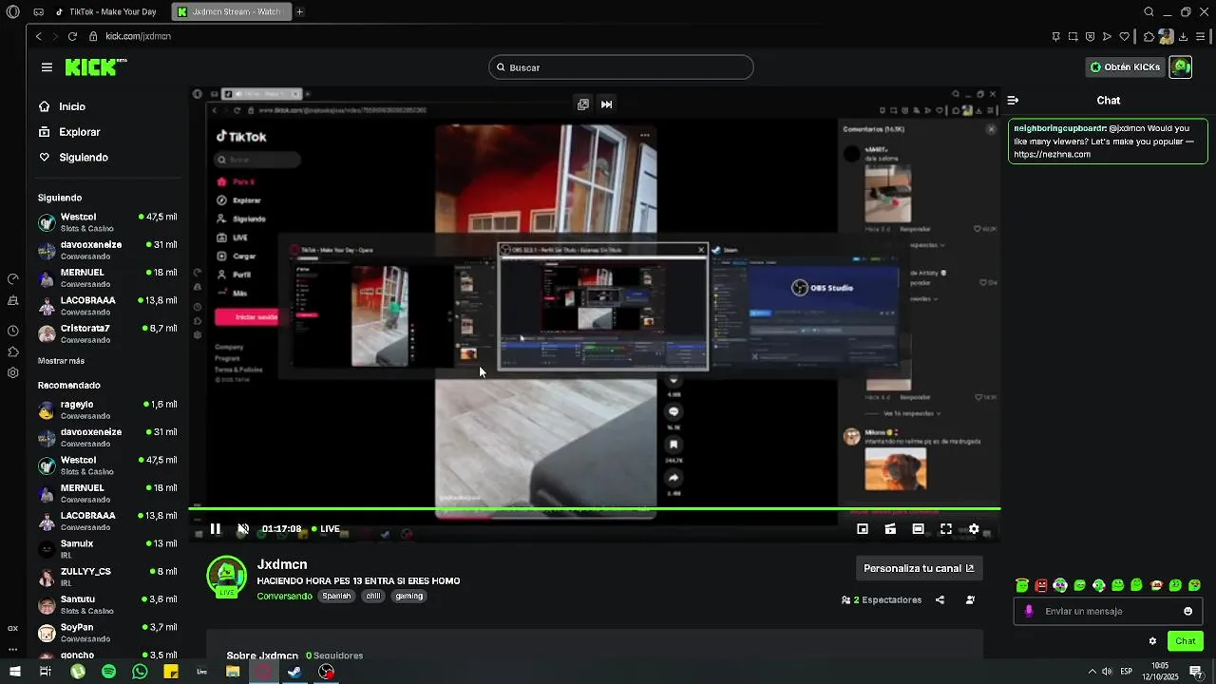The width and height of the screenshot is (1216, 684).
Task: Add page to Opera bookmarks heart
Action: [x=1125, y=36]
